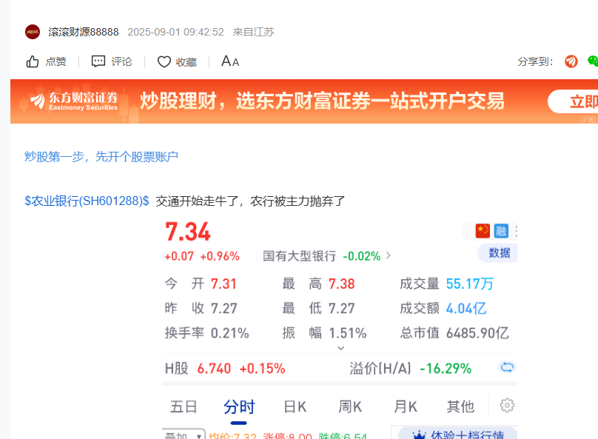Click 振幅 value 1.51%
Viewport: 598px width, 439px height.
[348, 333]
